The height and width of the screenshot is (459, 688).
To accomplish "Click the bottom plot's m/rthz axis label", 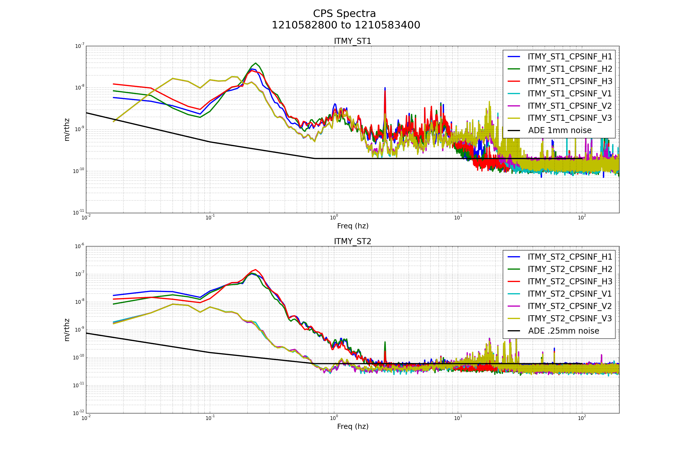I will click(x=67, y=330).
